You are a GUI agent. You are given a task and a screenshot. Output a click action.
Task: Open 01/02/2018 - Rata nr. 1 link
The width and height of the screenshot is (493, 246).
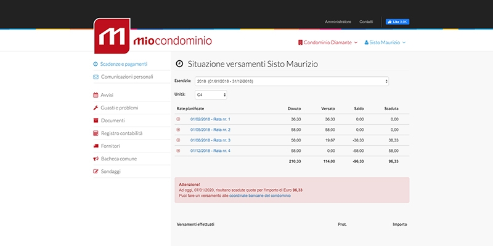[210, 119]
